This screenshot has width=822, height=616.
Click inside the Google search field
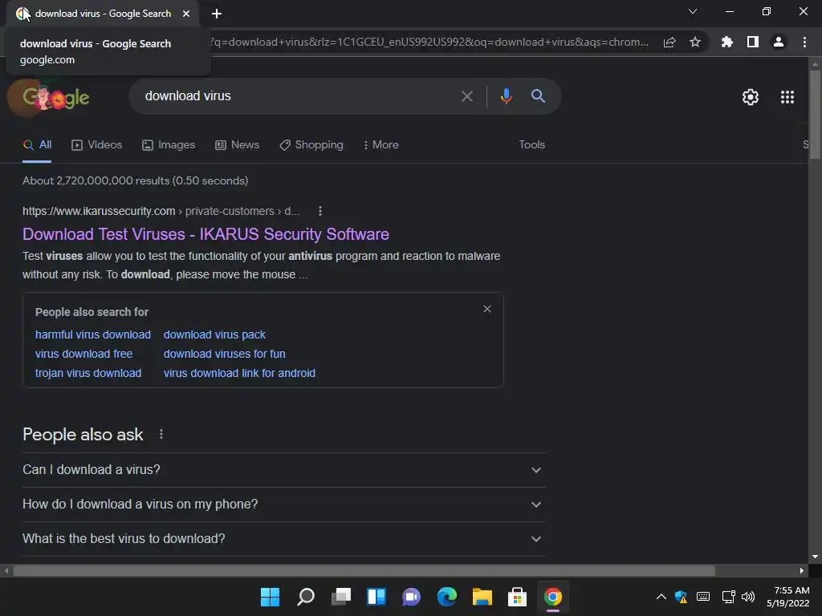[299, 96]
